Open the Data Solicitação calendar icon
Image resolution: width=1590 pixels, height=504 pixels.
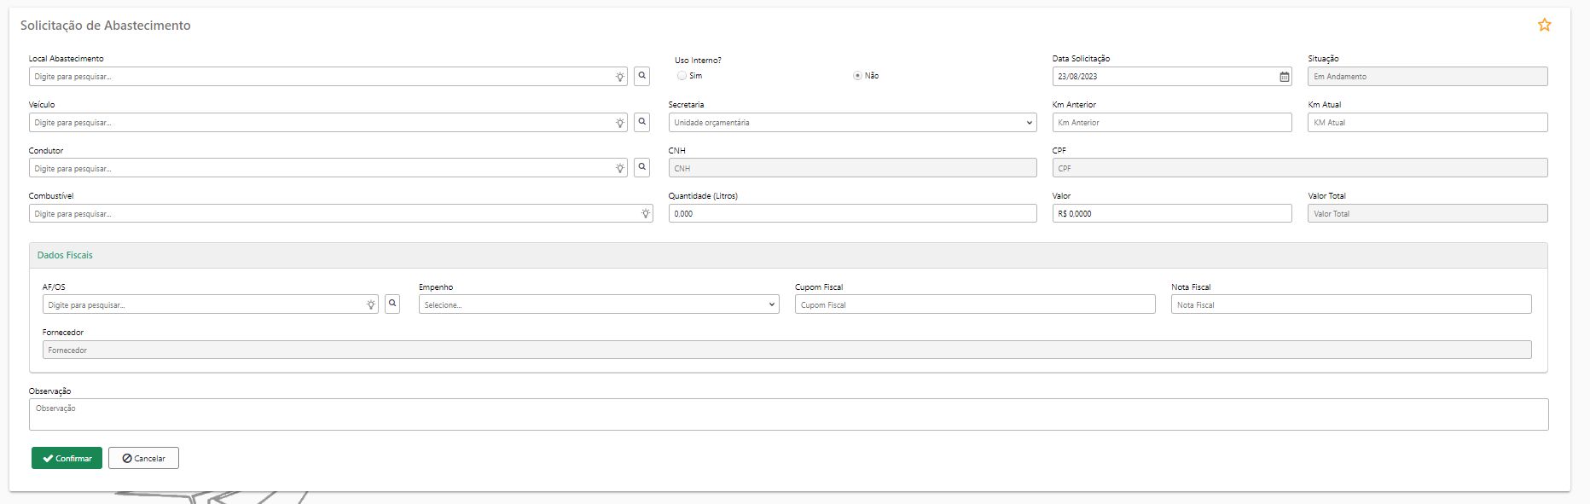point(1285,77)
